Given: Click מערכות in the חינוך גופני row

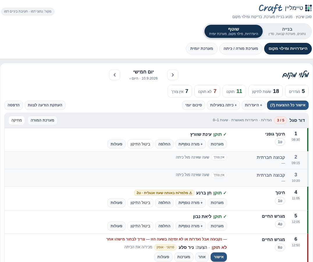Looking at the screenshot, I should (217, 144).
